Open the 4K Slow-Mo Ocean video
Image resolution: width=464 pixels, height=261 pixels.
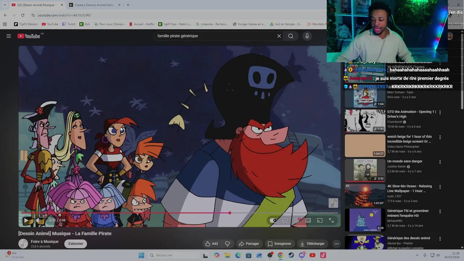pos(409,188)
